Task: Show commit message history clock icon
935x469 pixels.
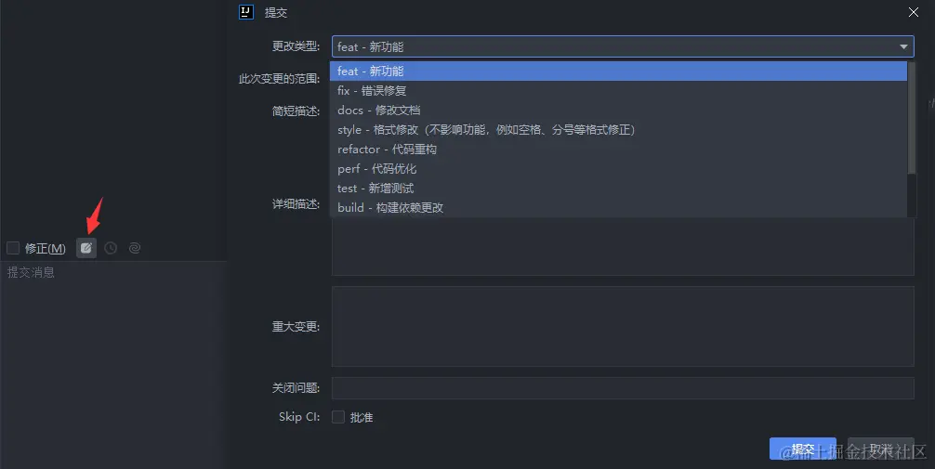Action: 111,248
